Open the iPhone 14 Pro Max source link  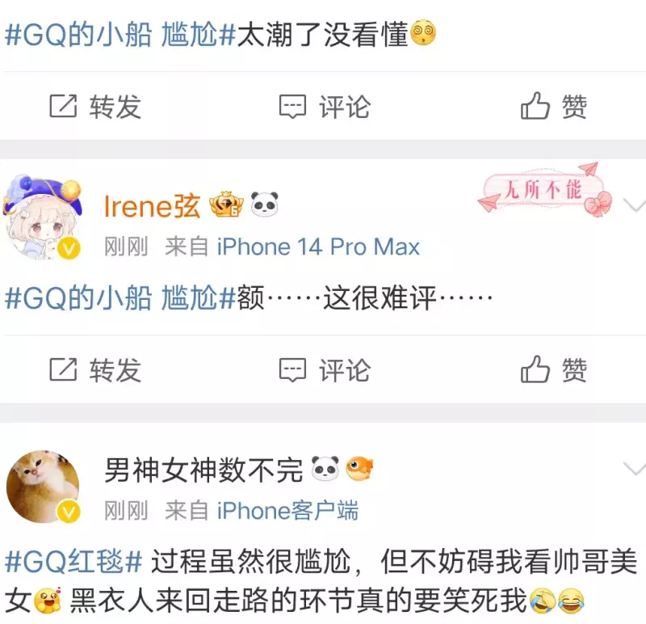coord(318,247)
